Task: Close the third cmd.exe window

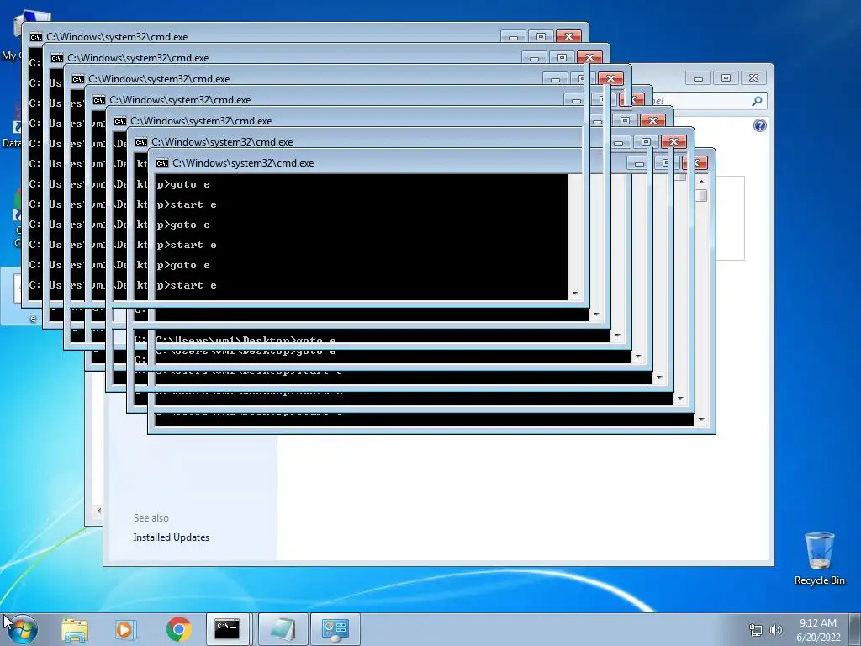Action: [x=610, y=78]
